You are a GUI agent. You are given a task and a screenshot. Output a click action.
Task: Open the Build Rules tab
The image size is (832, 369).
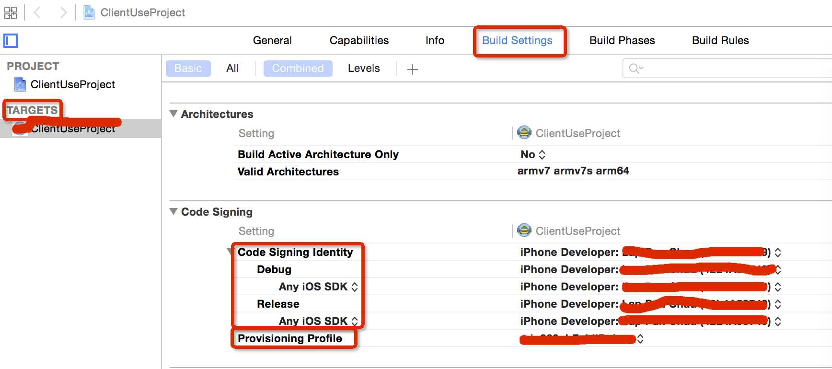coord(720,40)
